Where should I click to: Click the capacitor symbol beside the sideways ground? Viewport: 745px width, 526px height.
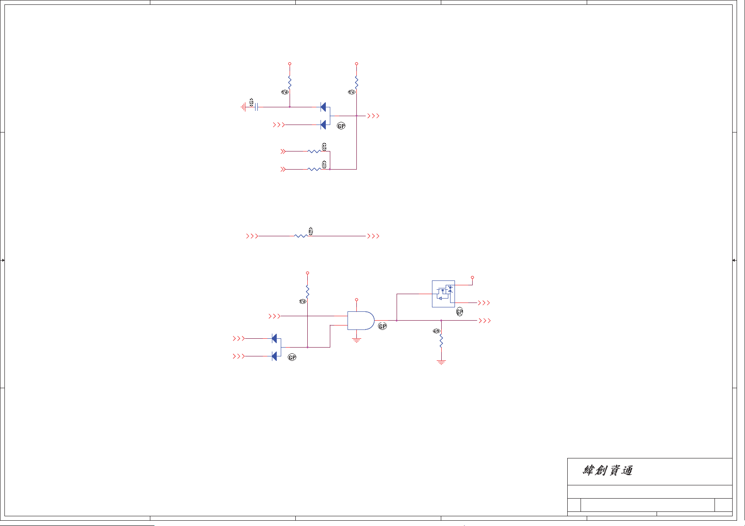257,107
